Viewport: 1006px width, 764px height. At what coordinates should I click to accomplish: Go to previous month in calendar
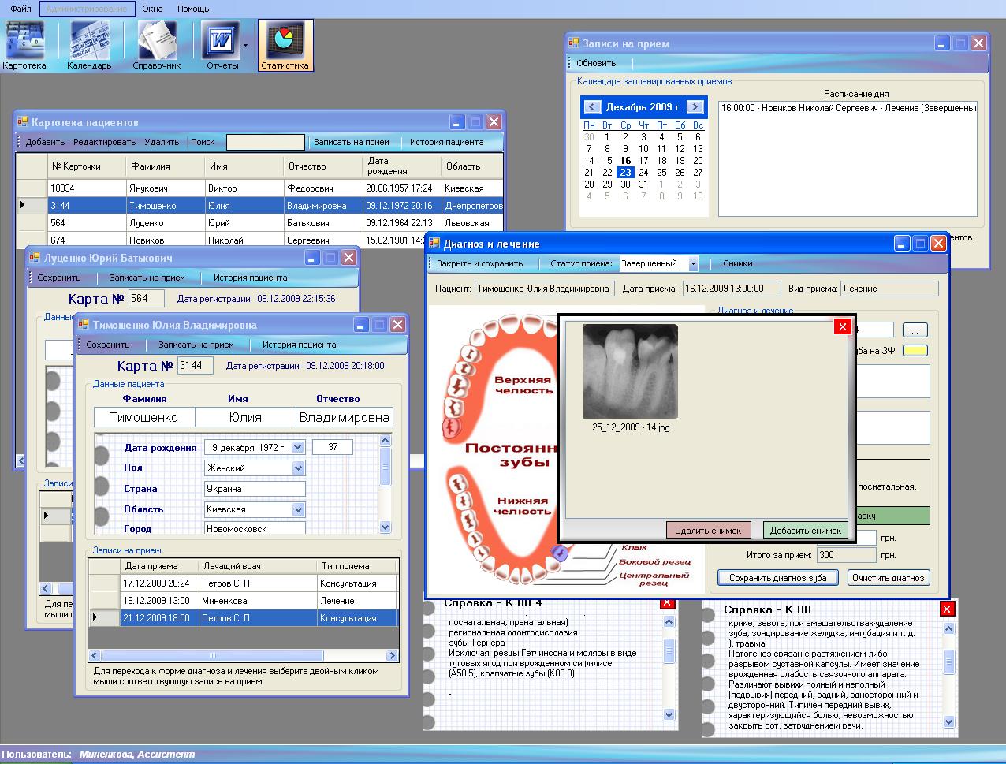[591, 107]
